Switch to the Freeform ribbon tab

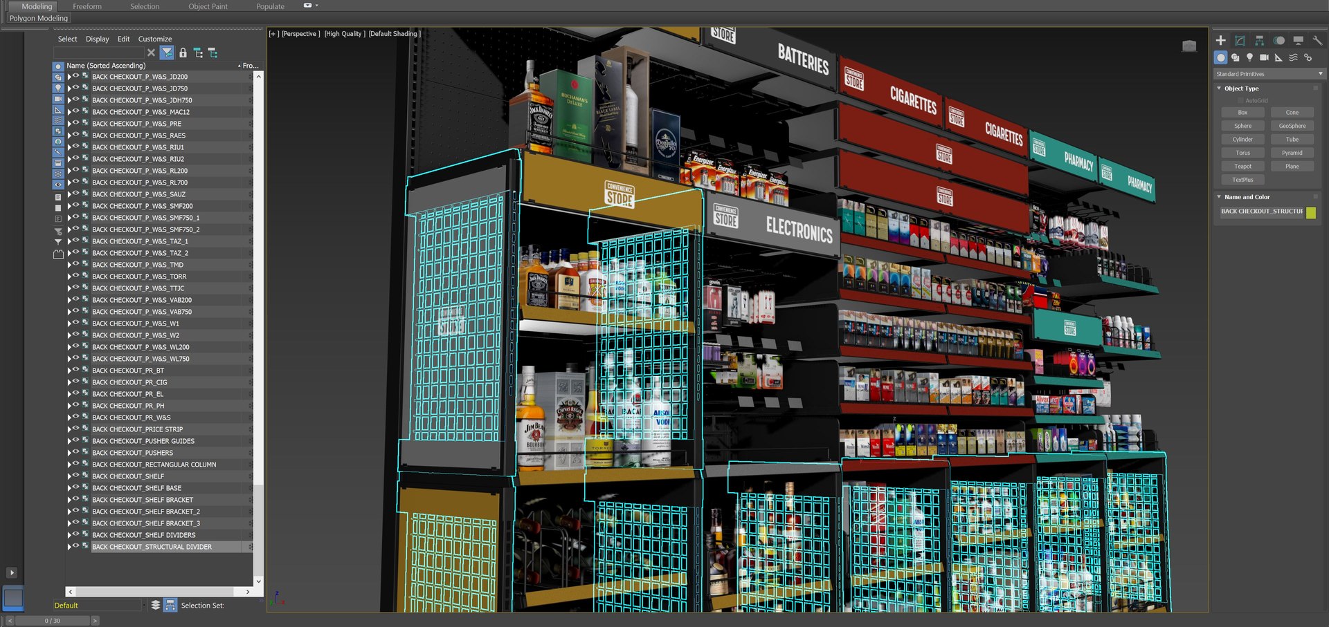click(87, 6)
